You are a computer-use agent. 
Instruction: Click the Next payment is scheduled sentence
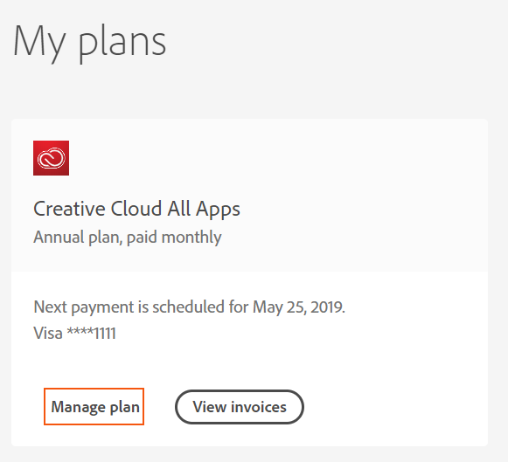pyautogui.click(x=189, y=307)
